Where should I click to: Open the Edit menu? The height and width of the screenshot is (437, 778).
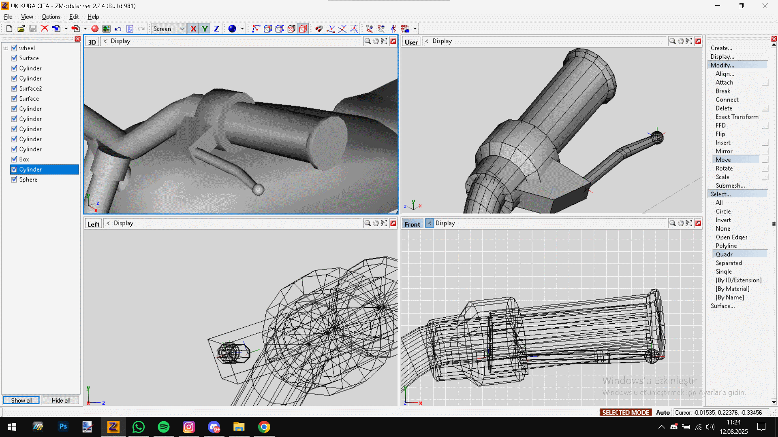point(74,17)
